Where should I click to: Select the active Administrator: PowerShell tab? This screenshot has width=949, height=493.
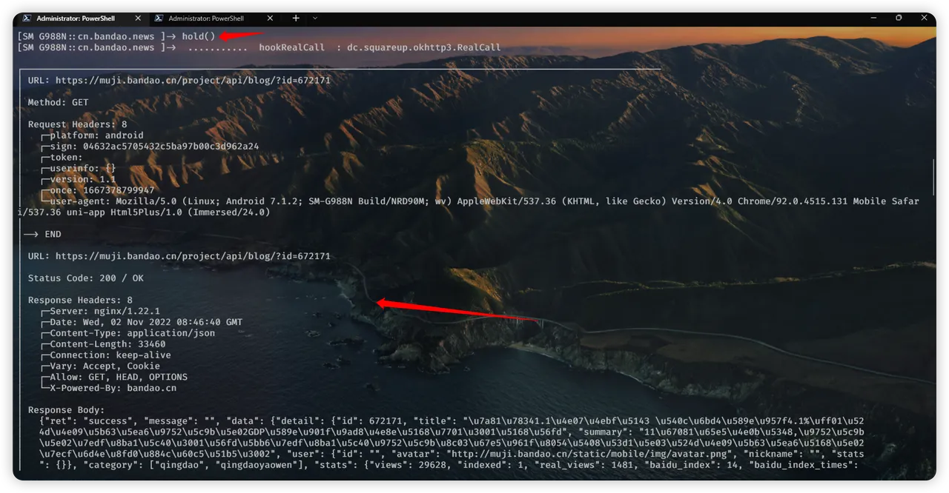[74, 18]
